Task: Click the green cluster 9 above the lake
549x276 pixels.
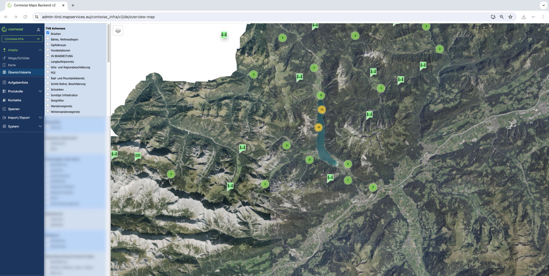Action: tap(321, 95)
